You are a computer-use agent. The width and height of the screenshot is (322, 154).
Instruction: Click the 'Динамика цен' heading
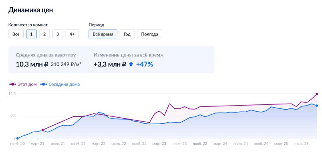click(x=31, y=10)
